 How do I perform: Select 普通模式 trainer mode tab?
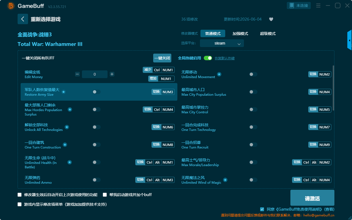click(213, 34)
